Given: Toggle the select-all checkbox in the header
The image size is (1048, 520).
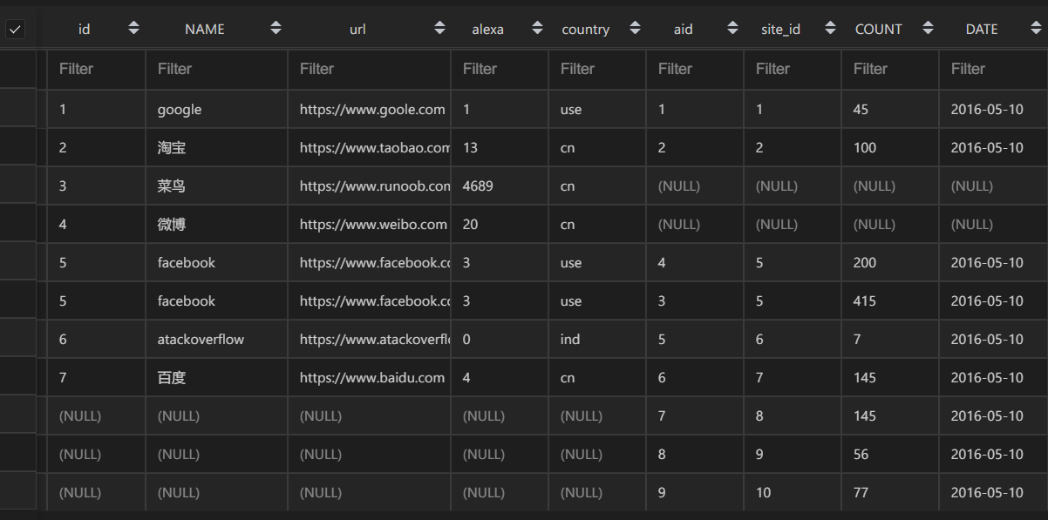Looking at the screenshot, I should [x=15, y=30].
